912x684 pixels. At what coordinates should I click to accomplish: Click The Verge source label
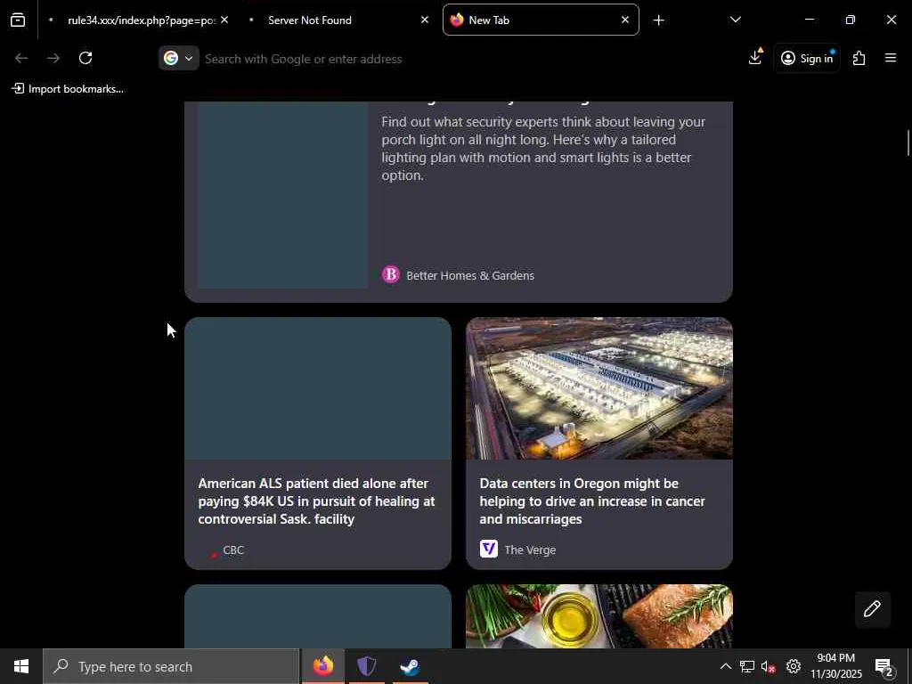click(530, 550)
